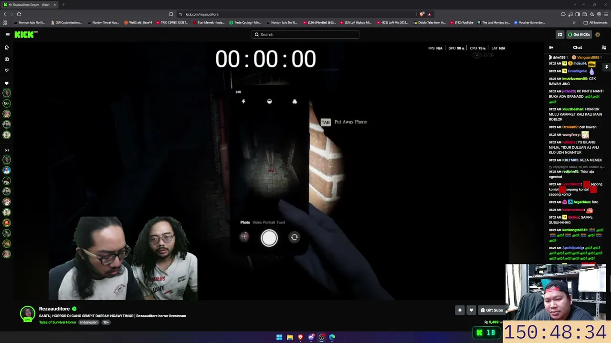The width and height of the screenshot is (611, 343).
Task: Open the user profile avatar menu
Action: [x=598, y=34]
